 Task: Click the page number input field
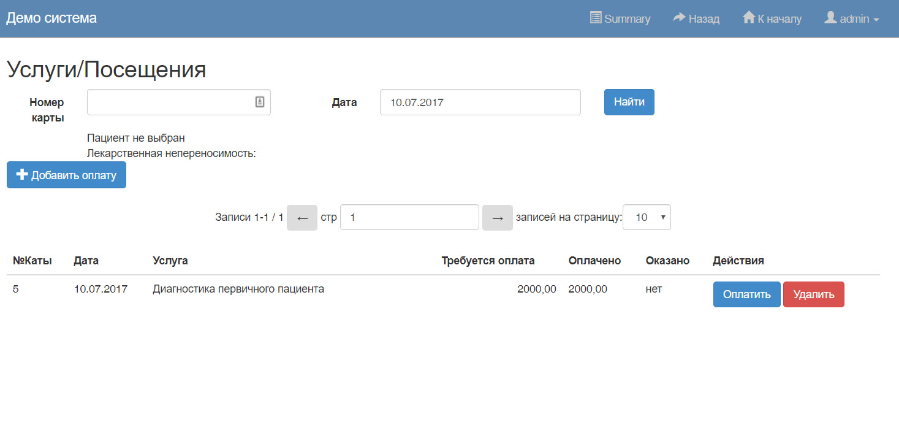[409, 218]
